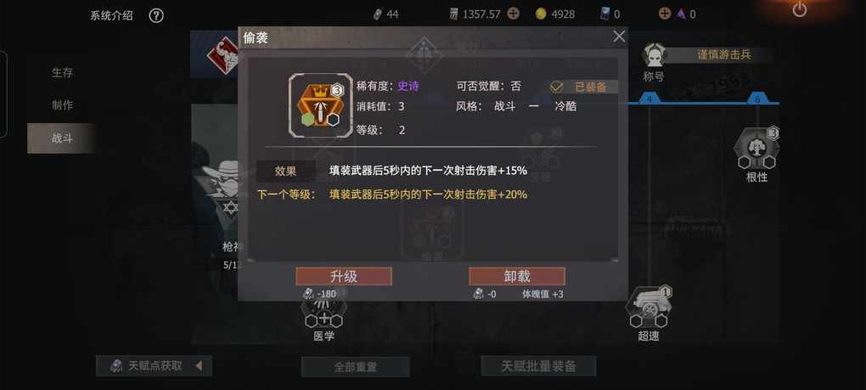Click the 卸载 unequip button
Image resolution: width=866 pixels, height=390 pixels.
[x=517, y=276]
